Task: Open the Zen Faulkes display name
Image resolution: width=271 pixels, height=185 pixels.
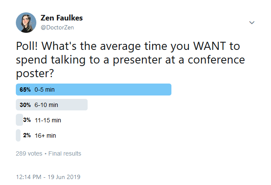Action: click(x=62, y=18)
